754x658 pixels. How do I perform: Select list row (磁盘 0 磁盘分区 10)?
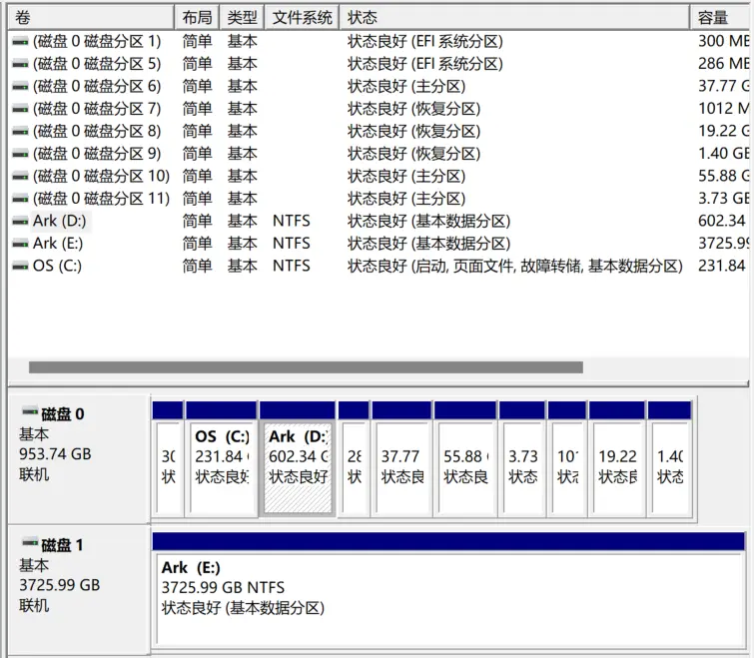click(377, 177)
